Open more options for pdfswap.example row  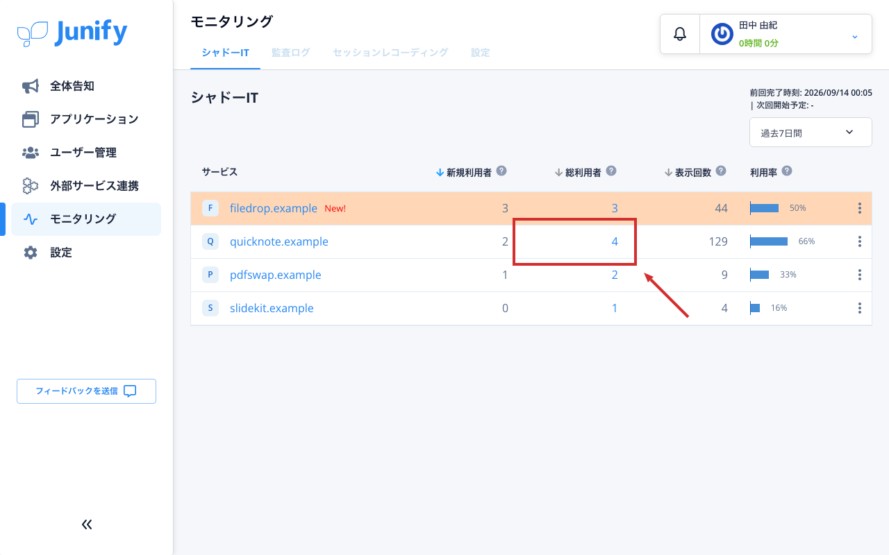click(x=860, y=275)
